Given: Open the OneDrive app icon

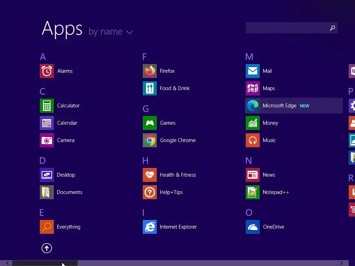Looking at the screenshot, I should (x=253, y=227).
